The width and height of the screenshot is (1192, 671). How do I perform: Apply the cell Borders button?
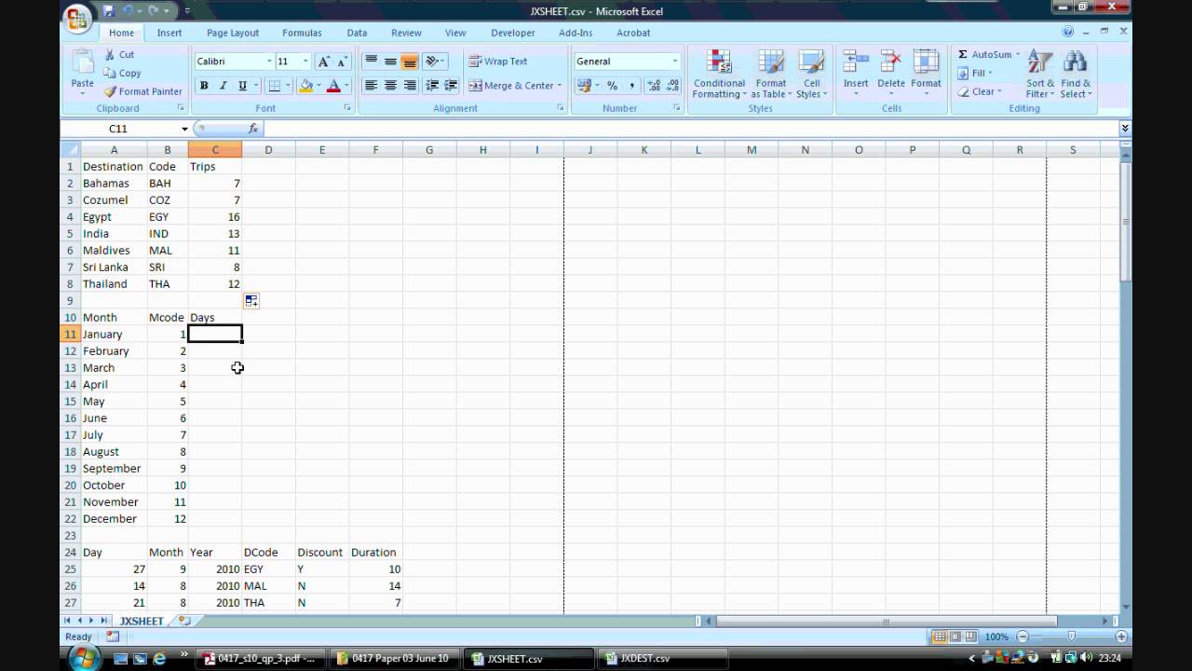pyautogui.click(x=274, y=86)
